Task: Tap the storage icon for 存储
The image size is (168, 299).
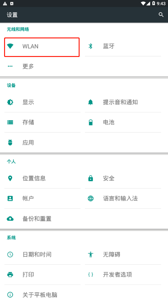Action: pyautogui.click(x=10, y=122)
